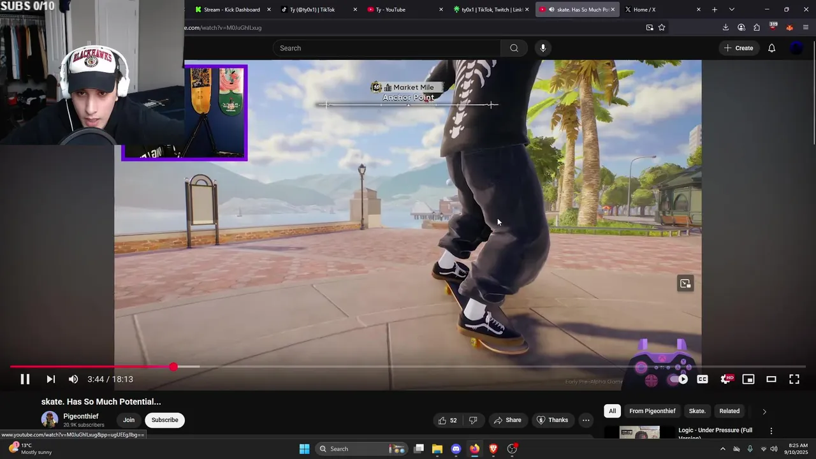Pause the YouTube video

click(x=25, y=379)
